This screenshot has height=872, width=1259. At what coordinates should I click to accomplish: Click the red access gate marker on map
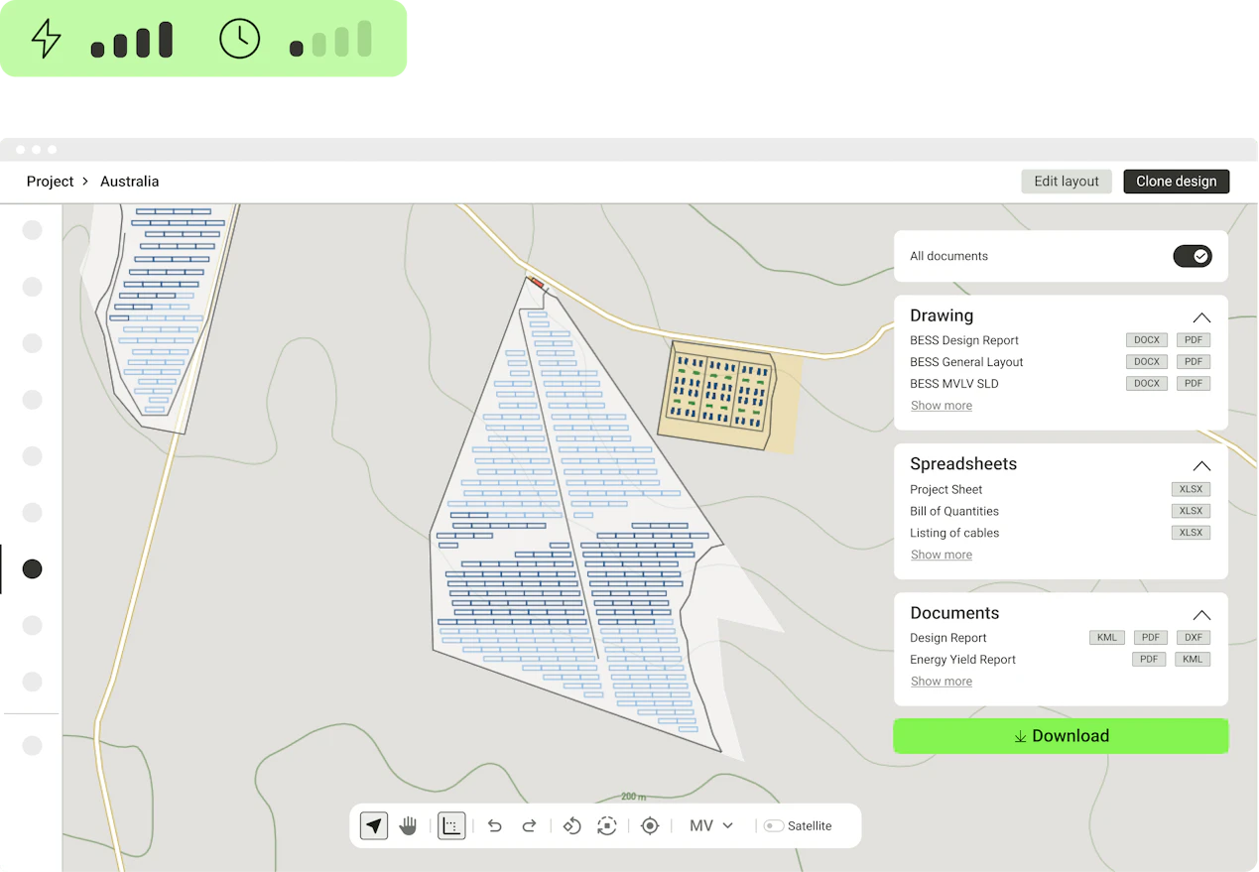pos(536,283)
